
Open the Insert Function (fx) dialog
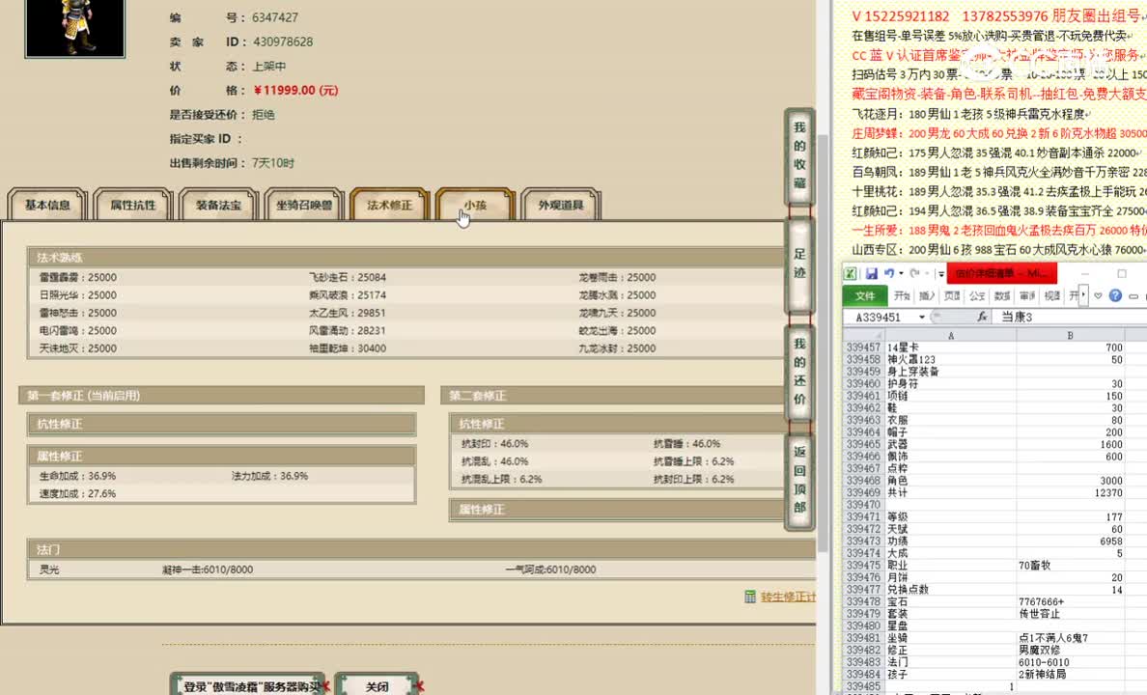pos(983,315)
